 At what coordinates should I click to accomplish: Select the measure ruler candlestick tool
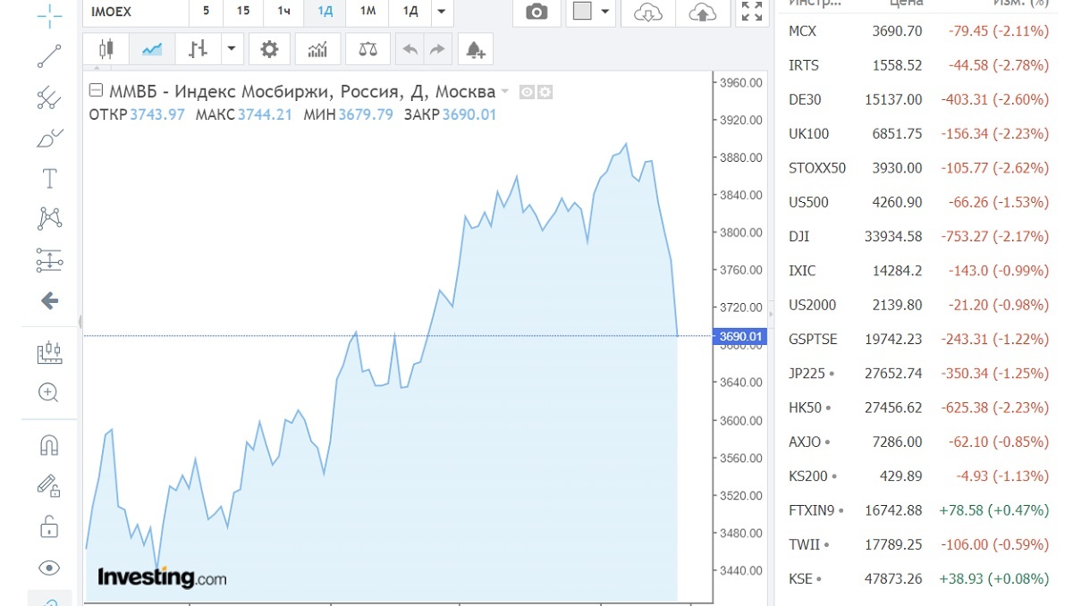pyautogui.click(x=49, y=351)
